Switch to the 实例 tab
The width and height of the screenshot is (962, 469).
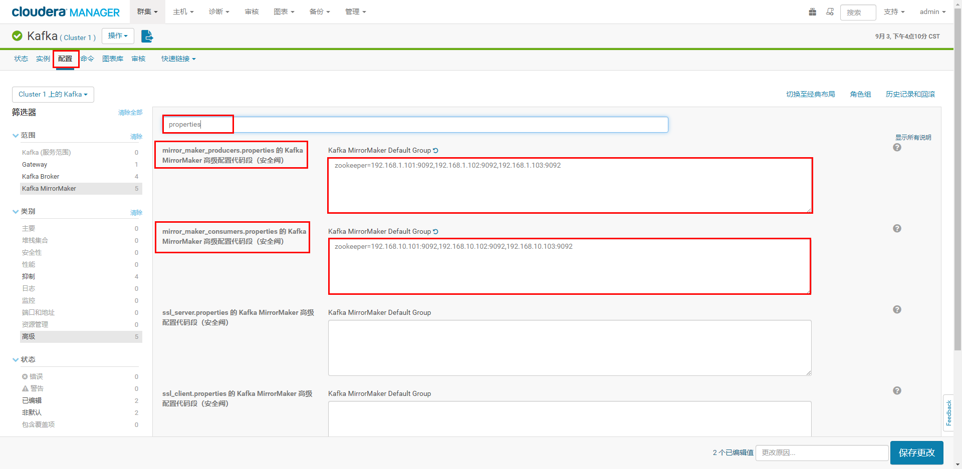43,59
